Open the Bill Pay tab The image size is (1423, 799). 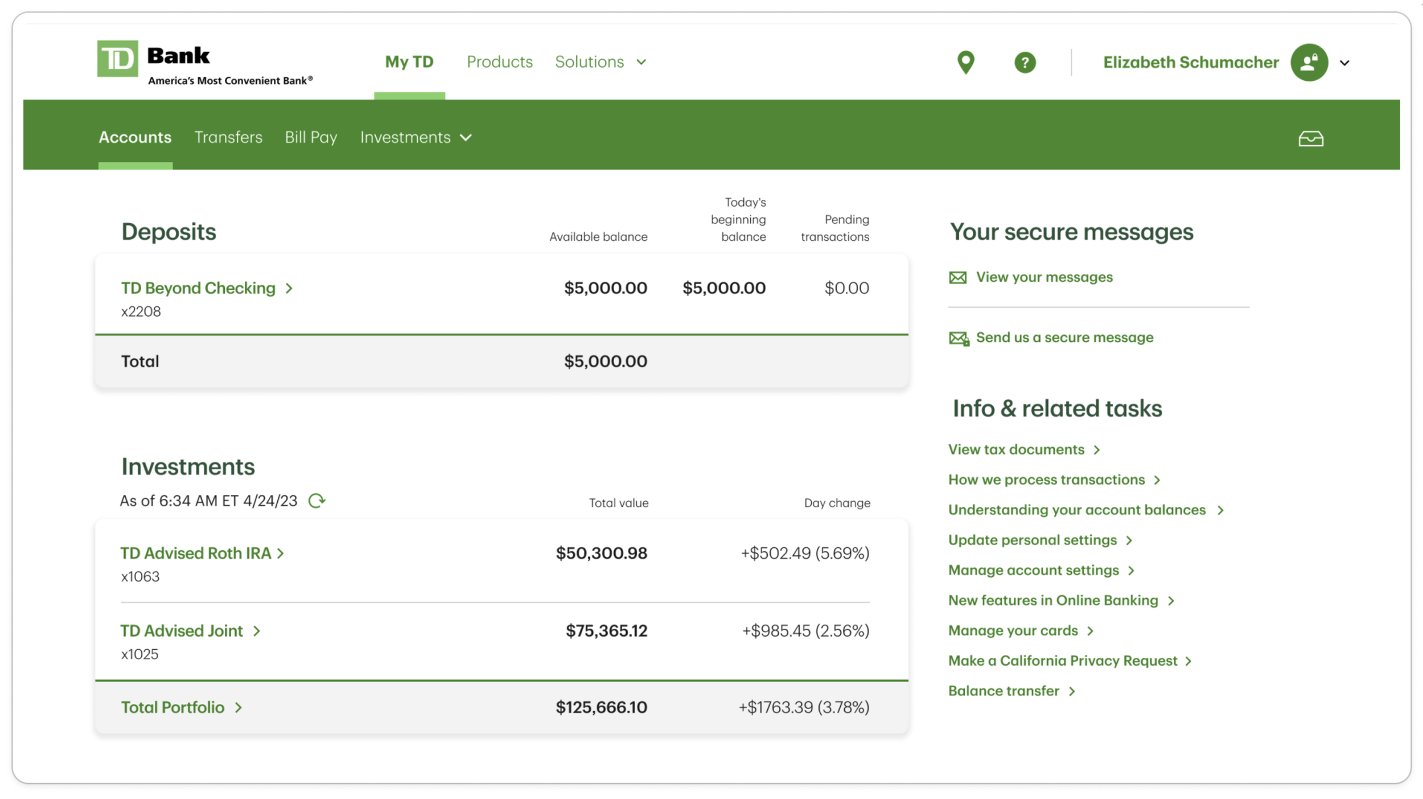tap(311, 138)
